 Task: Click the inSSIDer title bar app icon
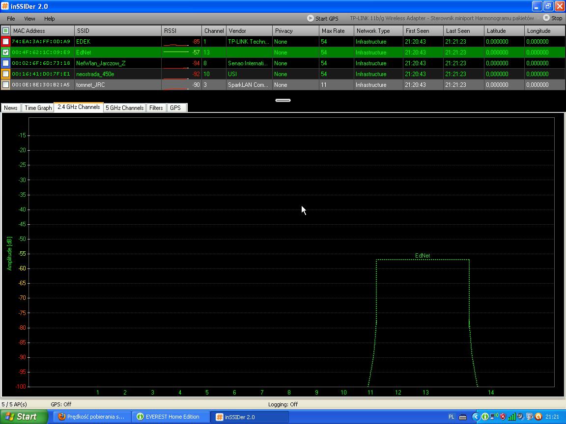[5, 6]
